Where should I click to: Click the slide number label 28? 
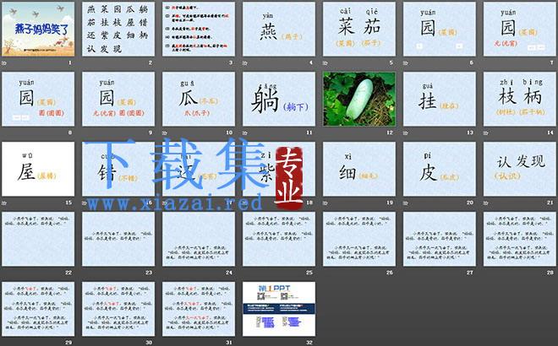tap(550, 273)
